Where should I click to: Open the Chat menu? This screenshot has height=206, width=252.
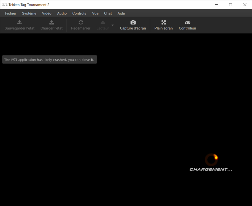(x=108, y=13)
